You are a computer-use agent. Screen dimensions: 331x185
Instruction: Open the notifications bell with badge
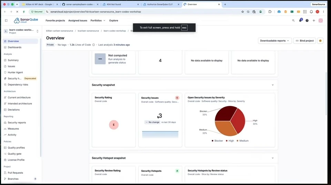300,20
